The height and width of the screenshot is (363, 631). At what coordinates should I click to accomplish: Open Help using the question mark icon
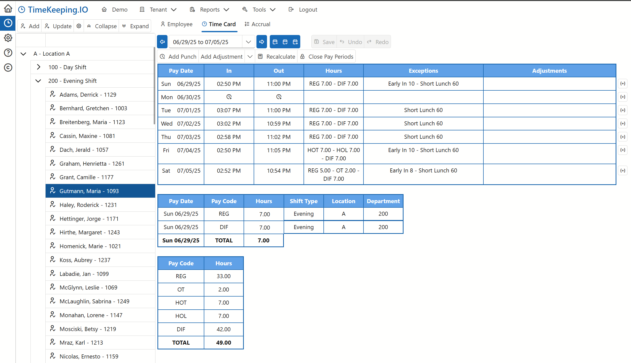tap(8, 53)
